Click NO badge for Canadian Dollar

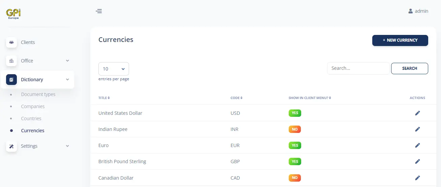click(295, 178)
